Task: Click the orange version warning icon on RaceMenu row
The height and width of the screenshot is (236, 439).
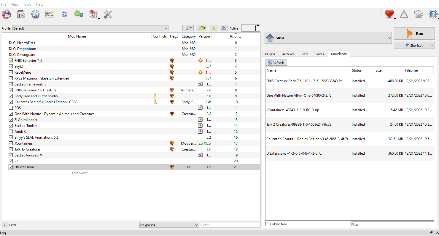Action: point(201,72)
